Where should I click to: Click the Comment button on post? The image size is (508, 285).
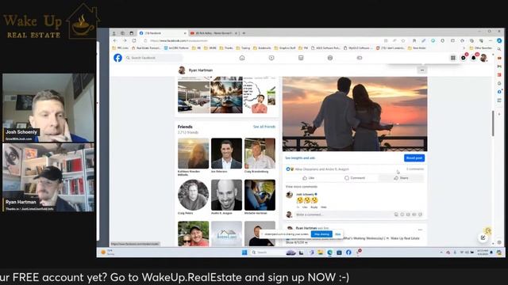355,178
